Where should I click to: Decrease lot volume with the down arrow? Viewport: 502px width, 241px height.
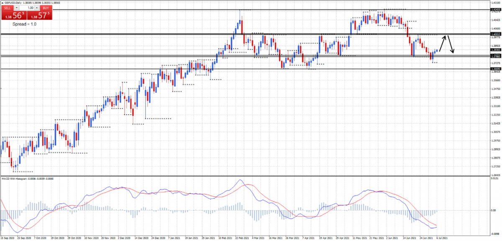coord(17,8)
